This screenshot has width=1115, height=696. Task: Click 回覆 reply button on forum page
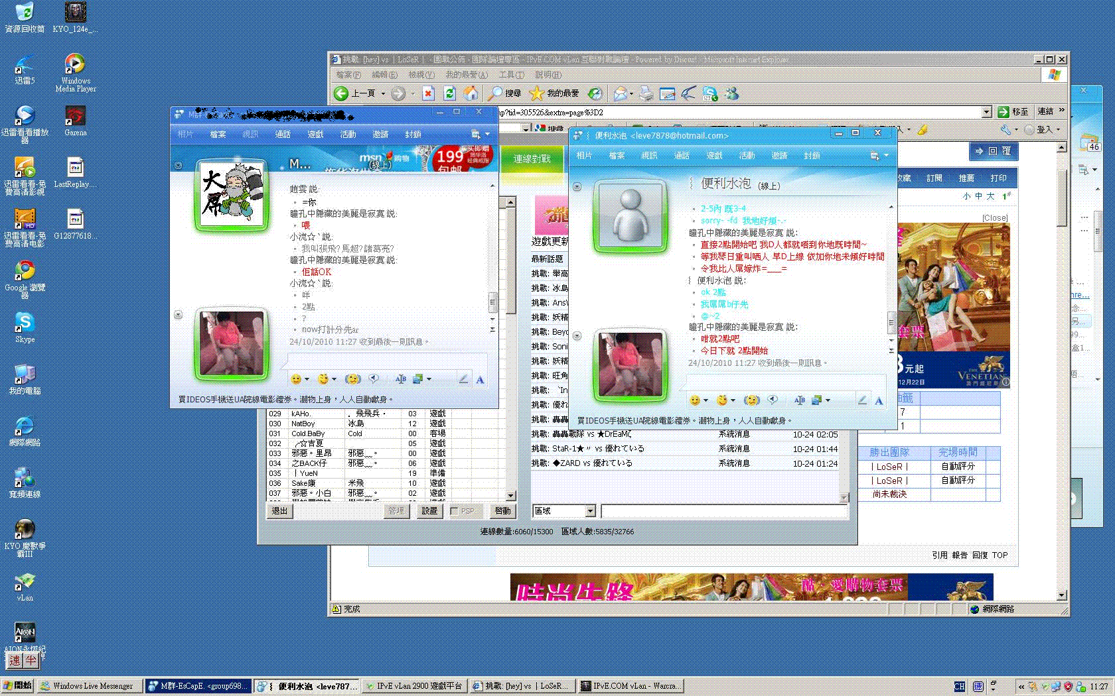[994, 151]
